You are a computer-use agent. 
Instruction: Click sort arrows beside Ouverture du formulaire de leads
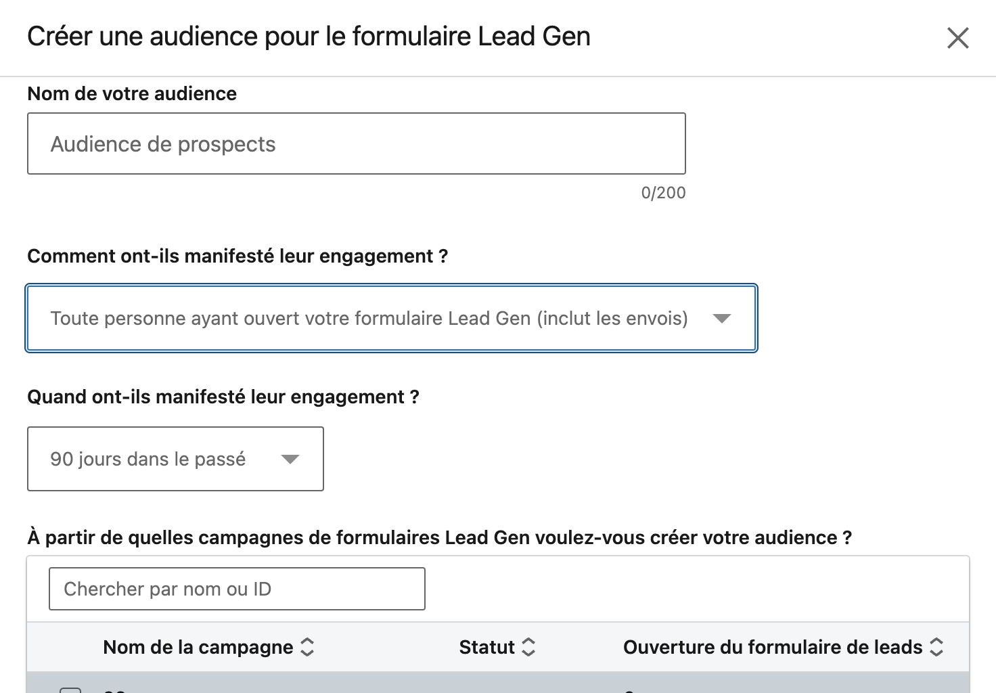point(937,647)
